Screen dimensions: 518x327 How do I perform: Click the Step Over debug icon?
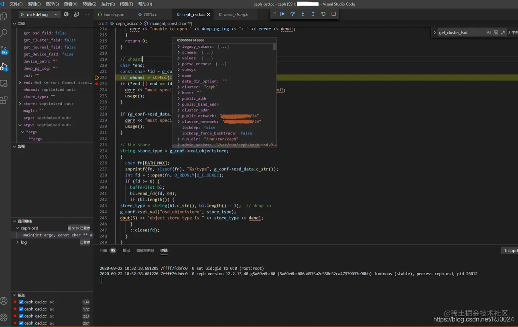(x=293, y=14)
